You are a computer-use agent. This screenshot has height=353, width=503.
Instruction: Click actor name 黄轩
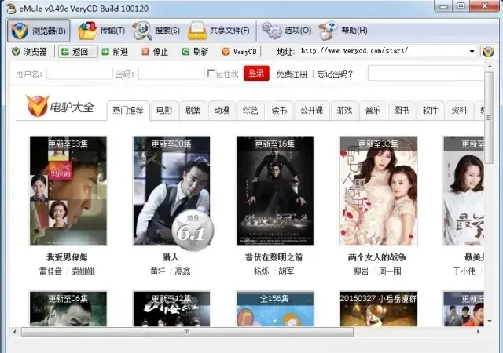pos(158,271)
